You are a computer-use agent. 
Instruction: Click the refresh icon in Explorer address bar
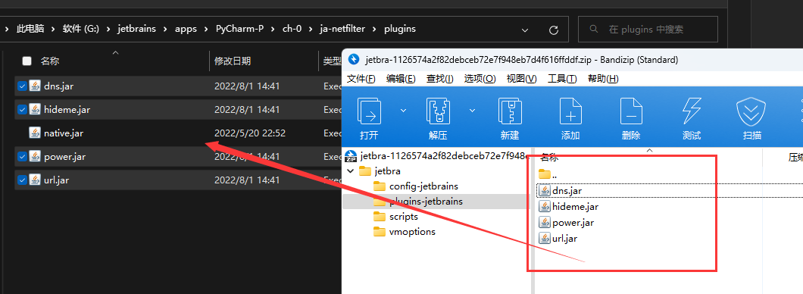[x=554, y=30]
